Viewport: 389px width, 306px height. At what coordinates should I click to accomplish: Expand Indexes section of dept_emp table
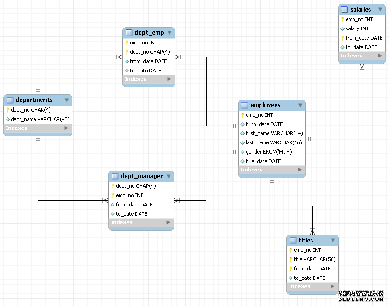click(169, 79)
